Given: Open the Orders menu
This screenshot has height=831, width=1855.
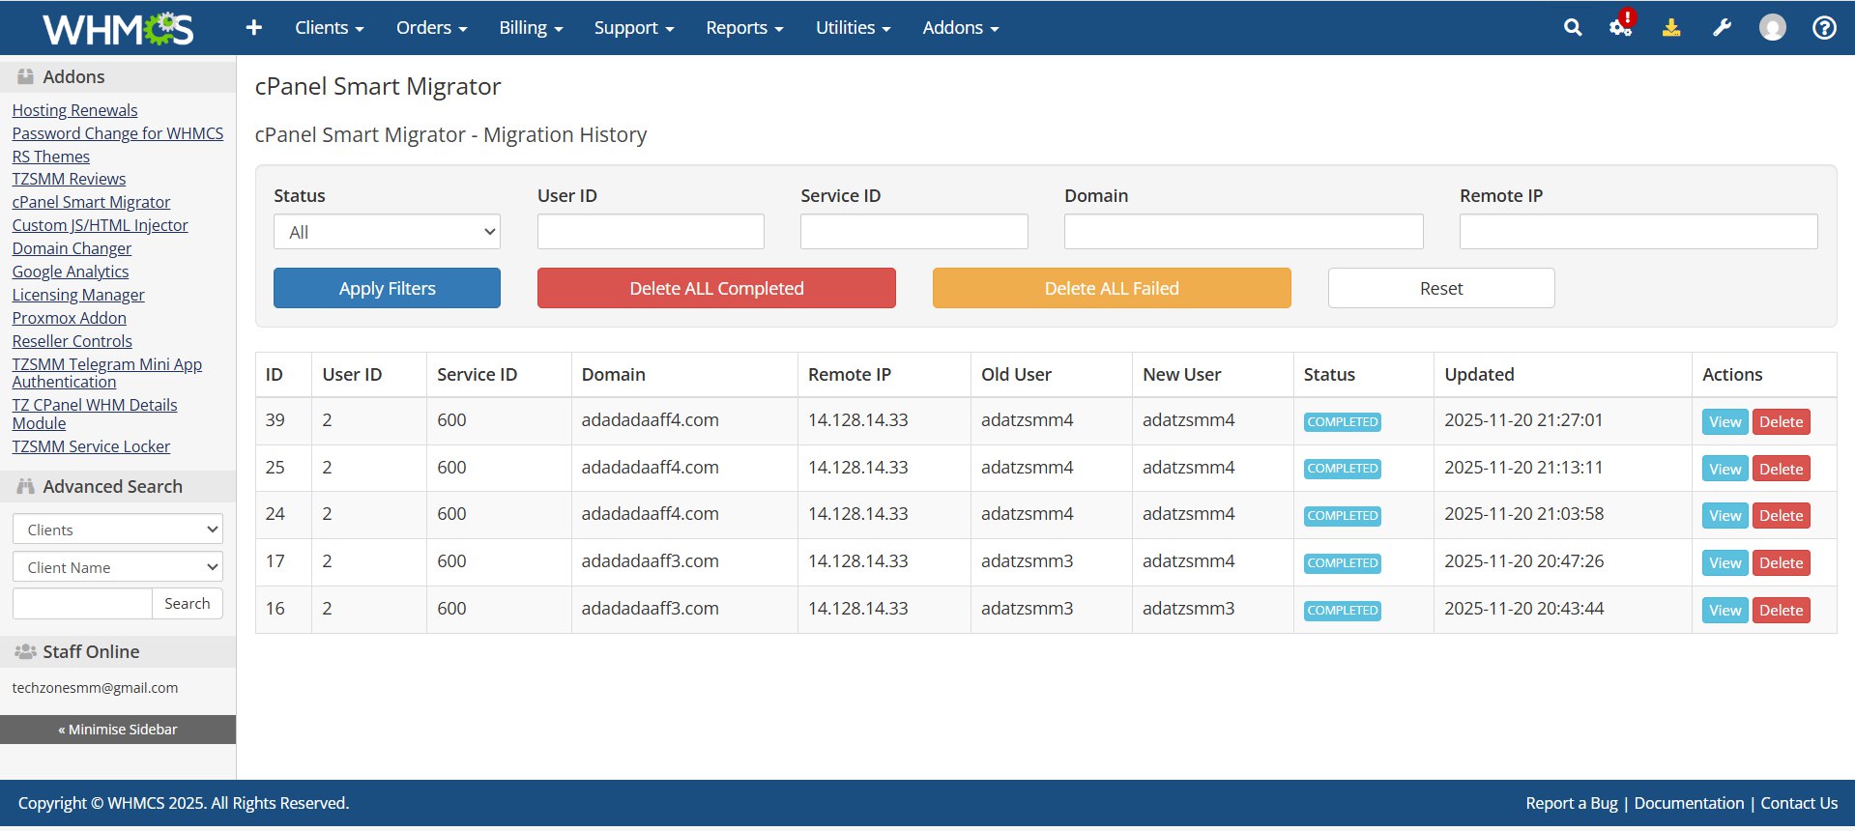Looking at the screenshot, I should click(431, 28).
